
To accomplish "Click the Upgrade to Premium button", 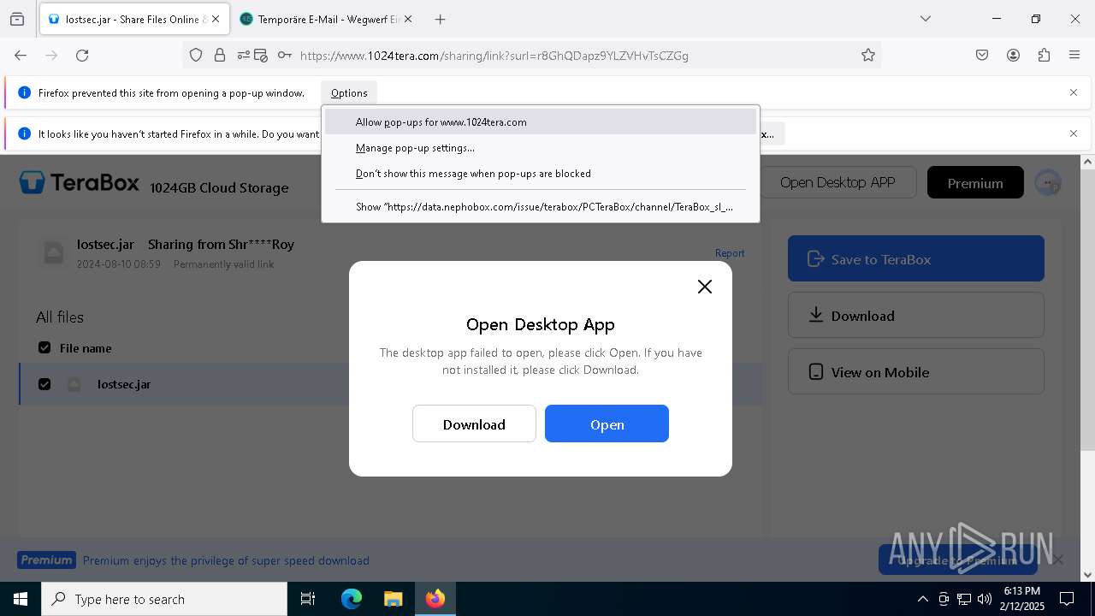I will [x=957, y=560].
